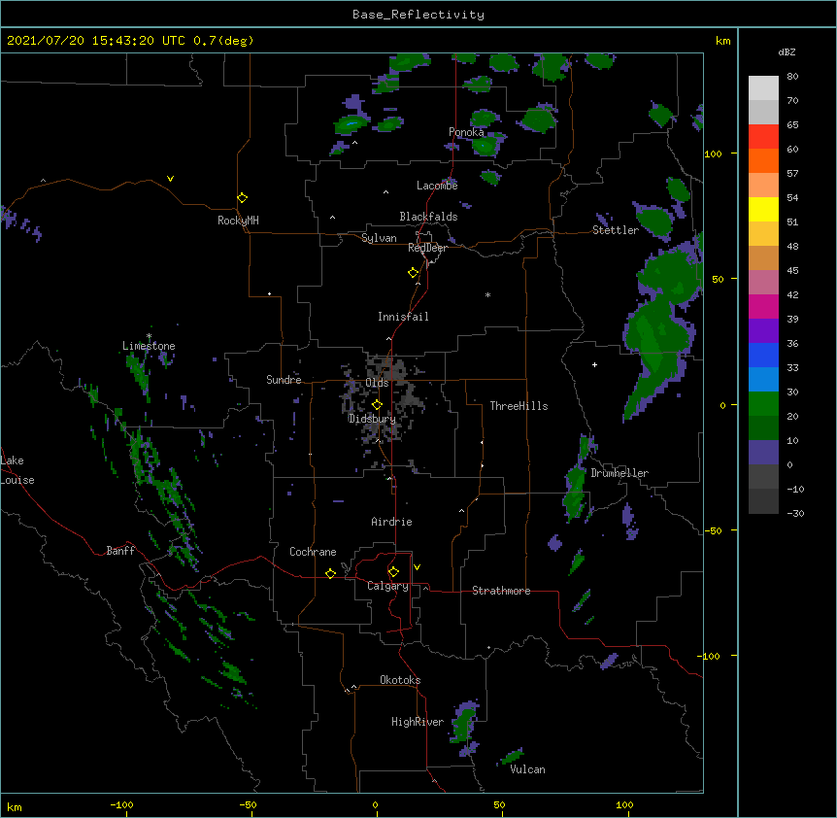Screen dimensions: 837x818
Task: Click the Limestone label
Action: [x=149, y=346]
